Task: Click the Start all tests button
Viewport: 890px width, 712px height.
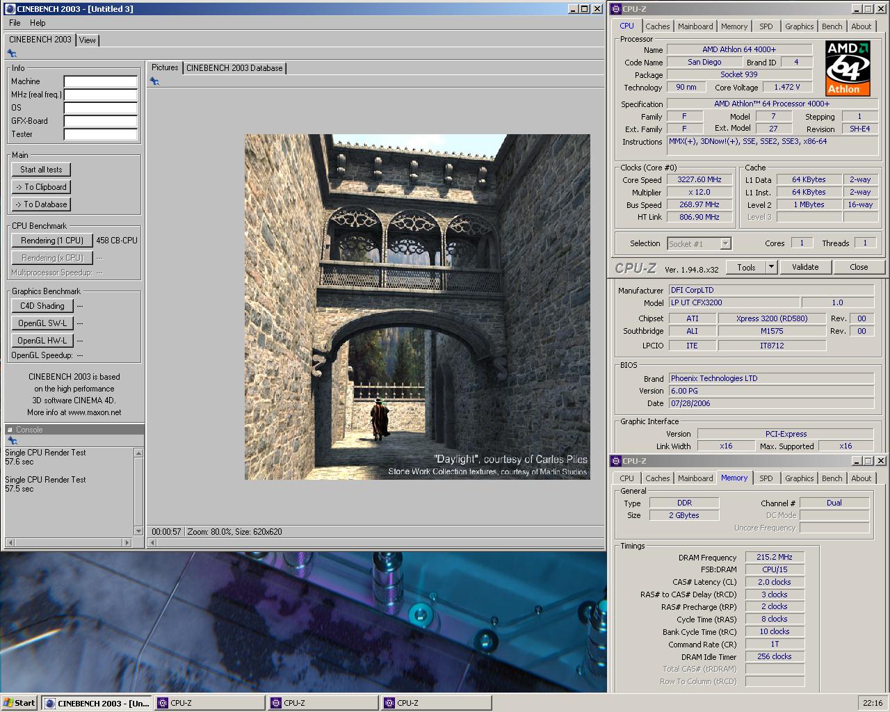Action: (41, 170)
